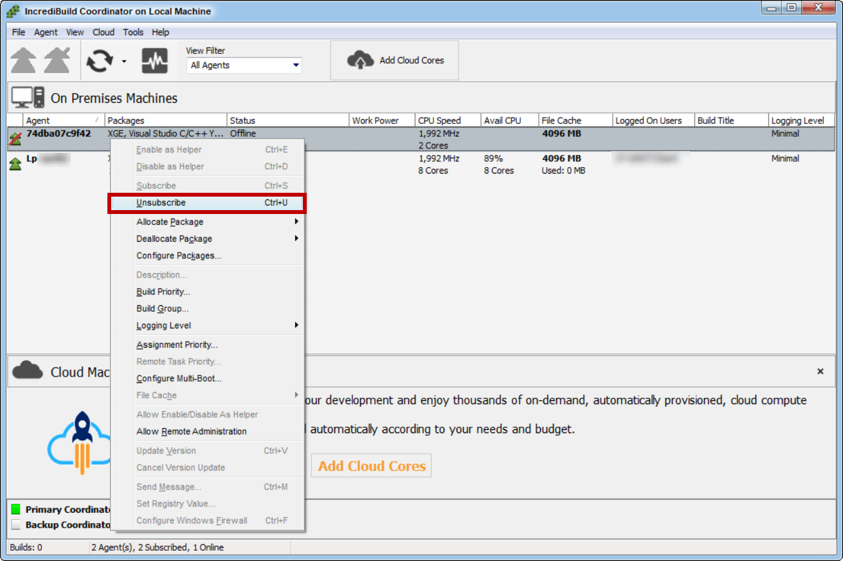Image resolution: width=843 pixels, height=561 pixels.
Task: Open the File menu
Action: (19, 32)
